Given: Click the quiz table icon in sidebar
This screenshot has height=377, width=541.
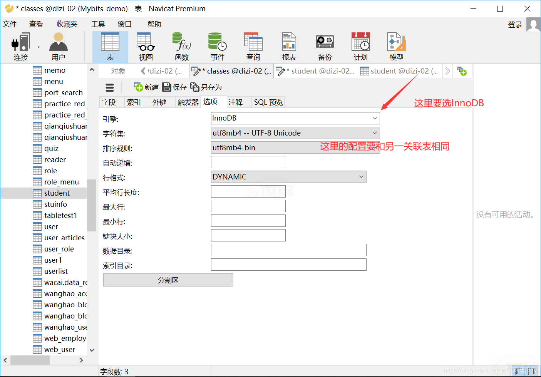Looking at the screenshot, I should (x=37, y=148).
